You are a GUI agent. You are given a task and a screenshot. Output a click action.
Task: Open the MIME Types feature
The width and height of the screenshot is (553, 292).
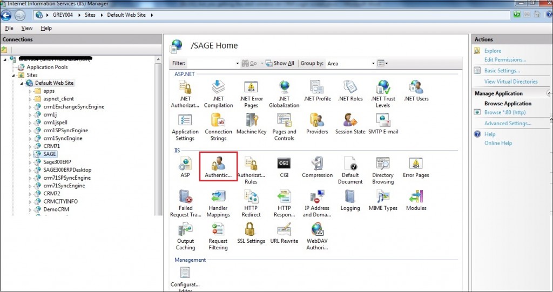click(x=383, y=200)
